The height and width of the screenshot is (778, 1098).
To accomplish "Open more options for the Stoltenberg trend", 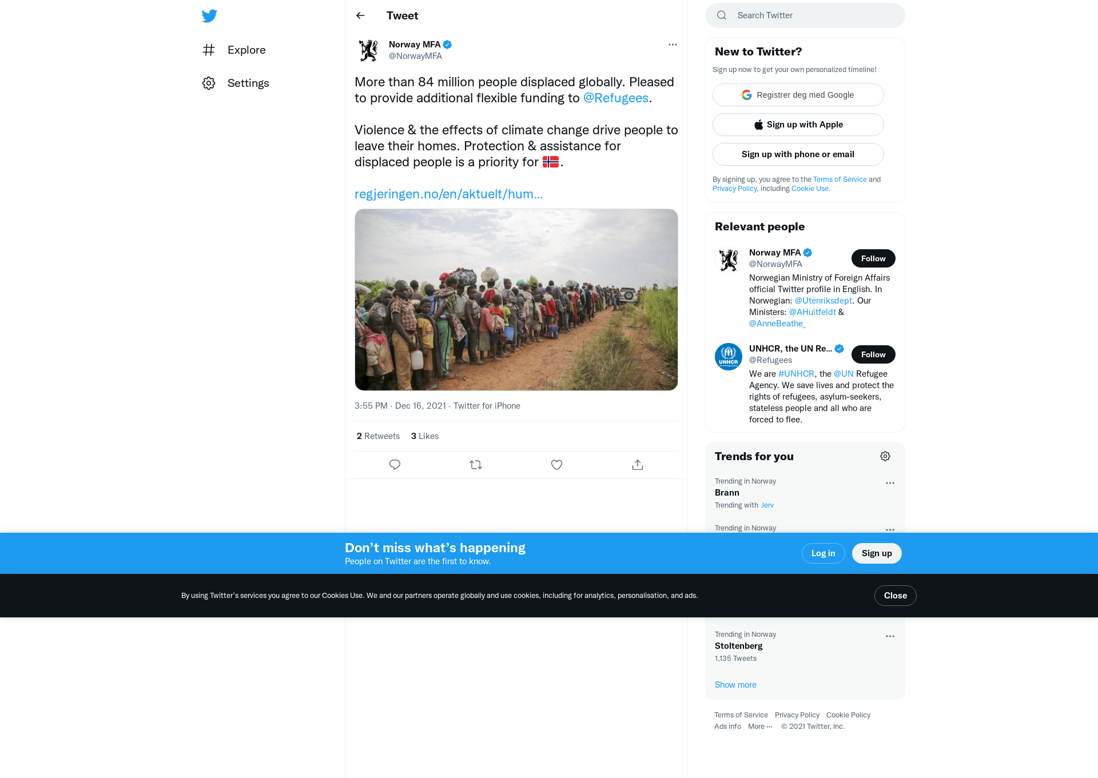I will [x=890, y=636].
